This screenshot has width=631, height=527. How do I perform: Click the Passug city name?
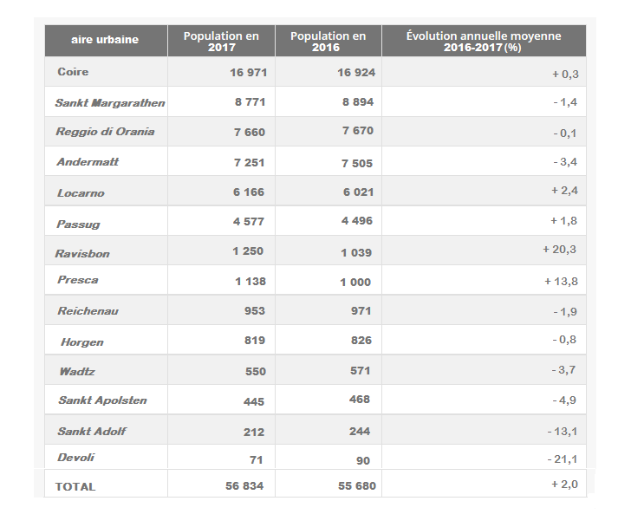point(78,224)
